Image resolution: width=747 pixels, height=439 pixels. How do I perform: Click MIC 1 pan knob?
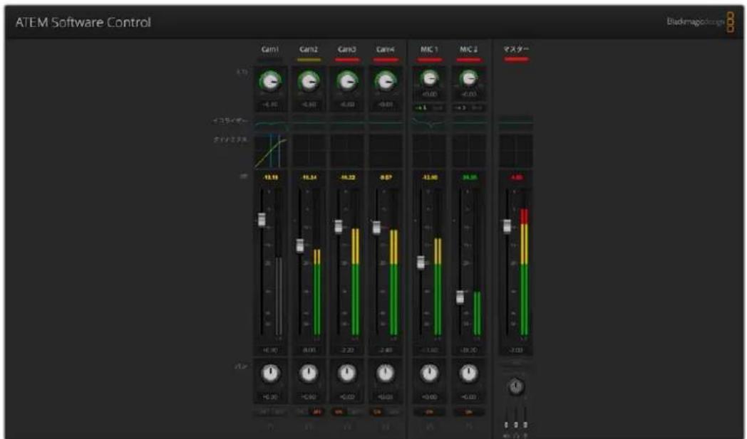[429, 374]
